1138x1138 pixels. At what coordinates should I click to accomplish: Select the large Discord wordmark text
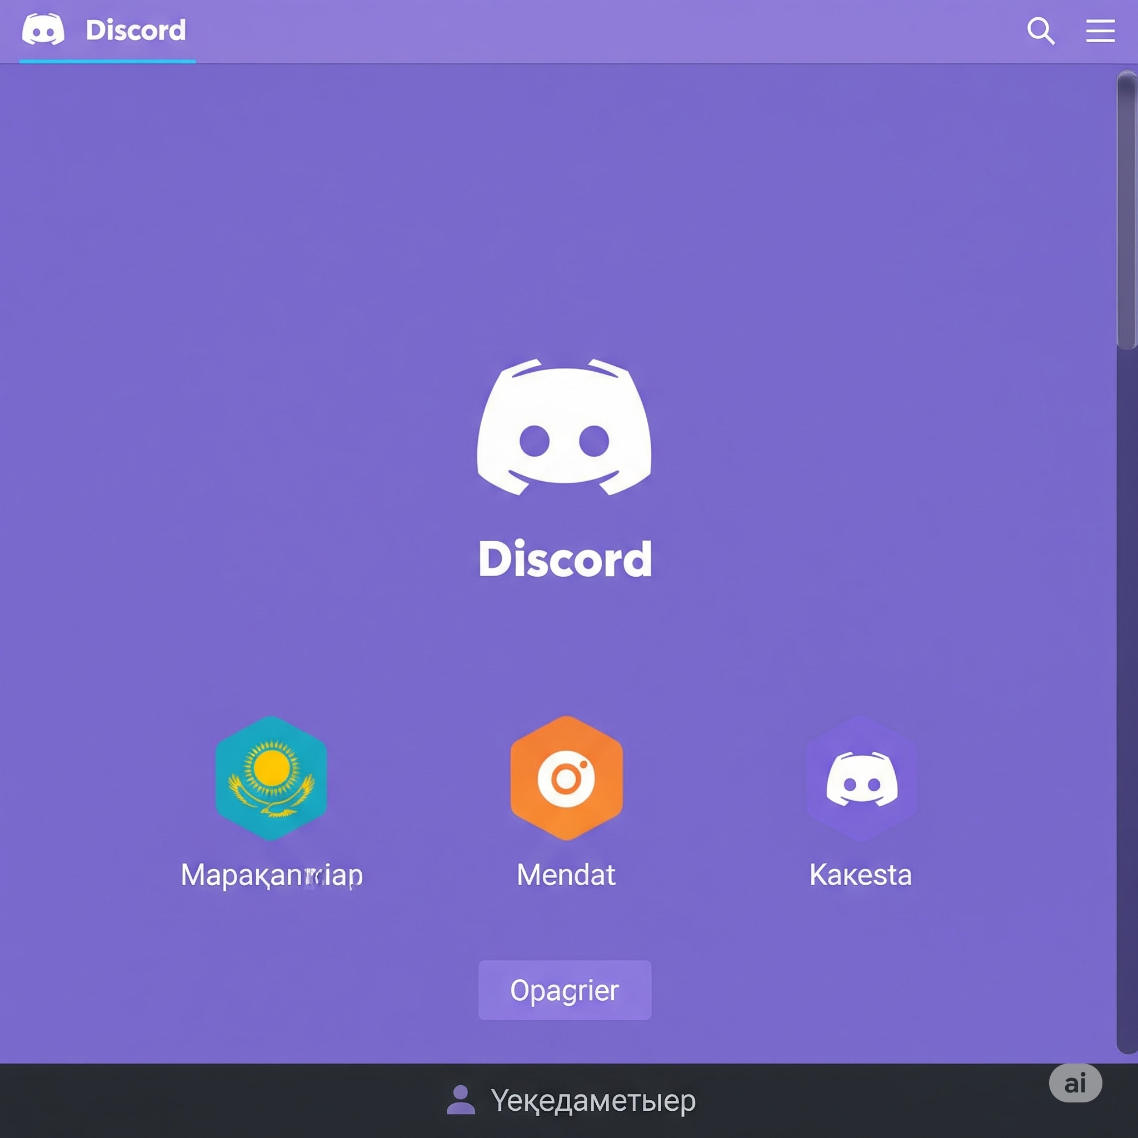click(565, 558)
